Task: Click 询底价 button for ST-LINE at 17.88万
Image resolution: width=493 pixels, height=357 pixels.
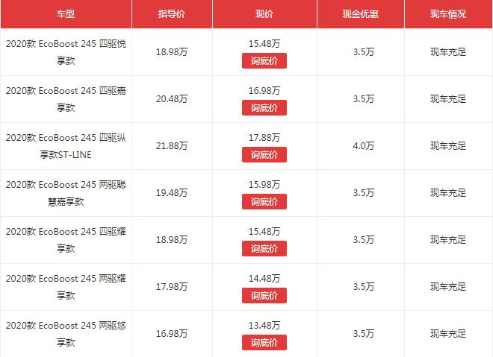Action: tap(264, 155)
